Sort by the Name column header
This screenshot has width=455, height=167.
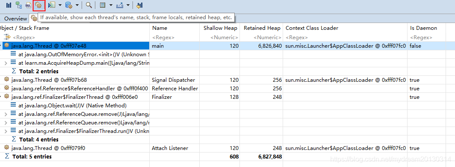coord(160,28)
